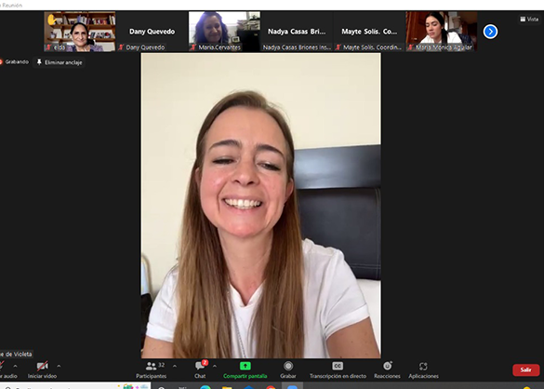Toggle camera with Iniciar video

point(43,369)
